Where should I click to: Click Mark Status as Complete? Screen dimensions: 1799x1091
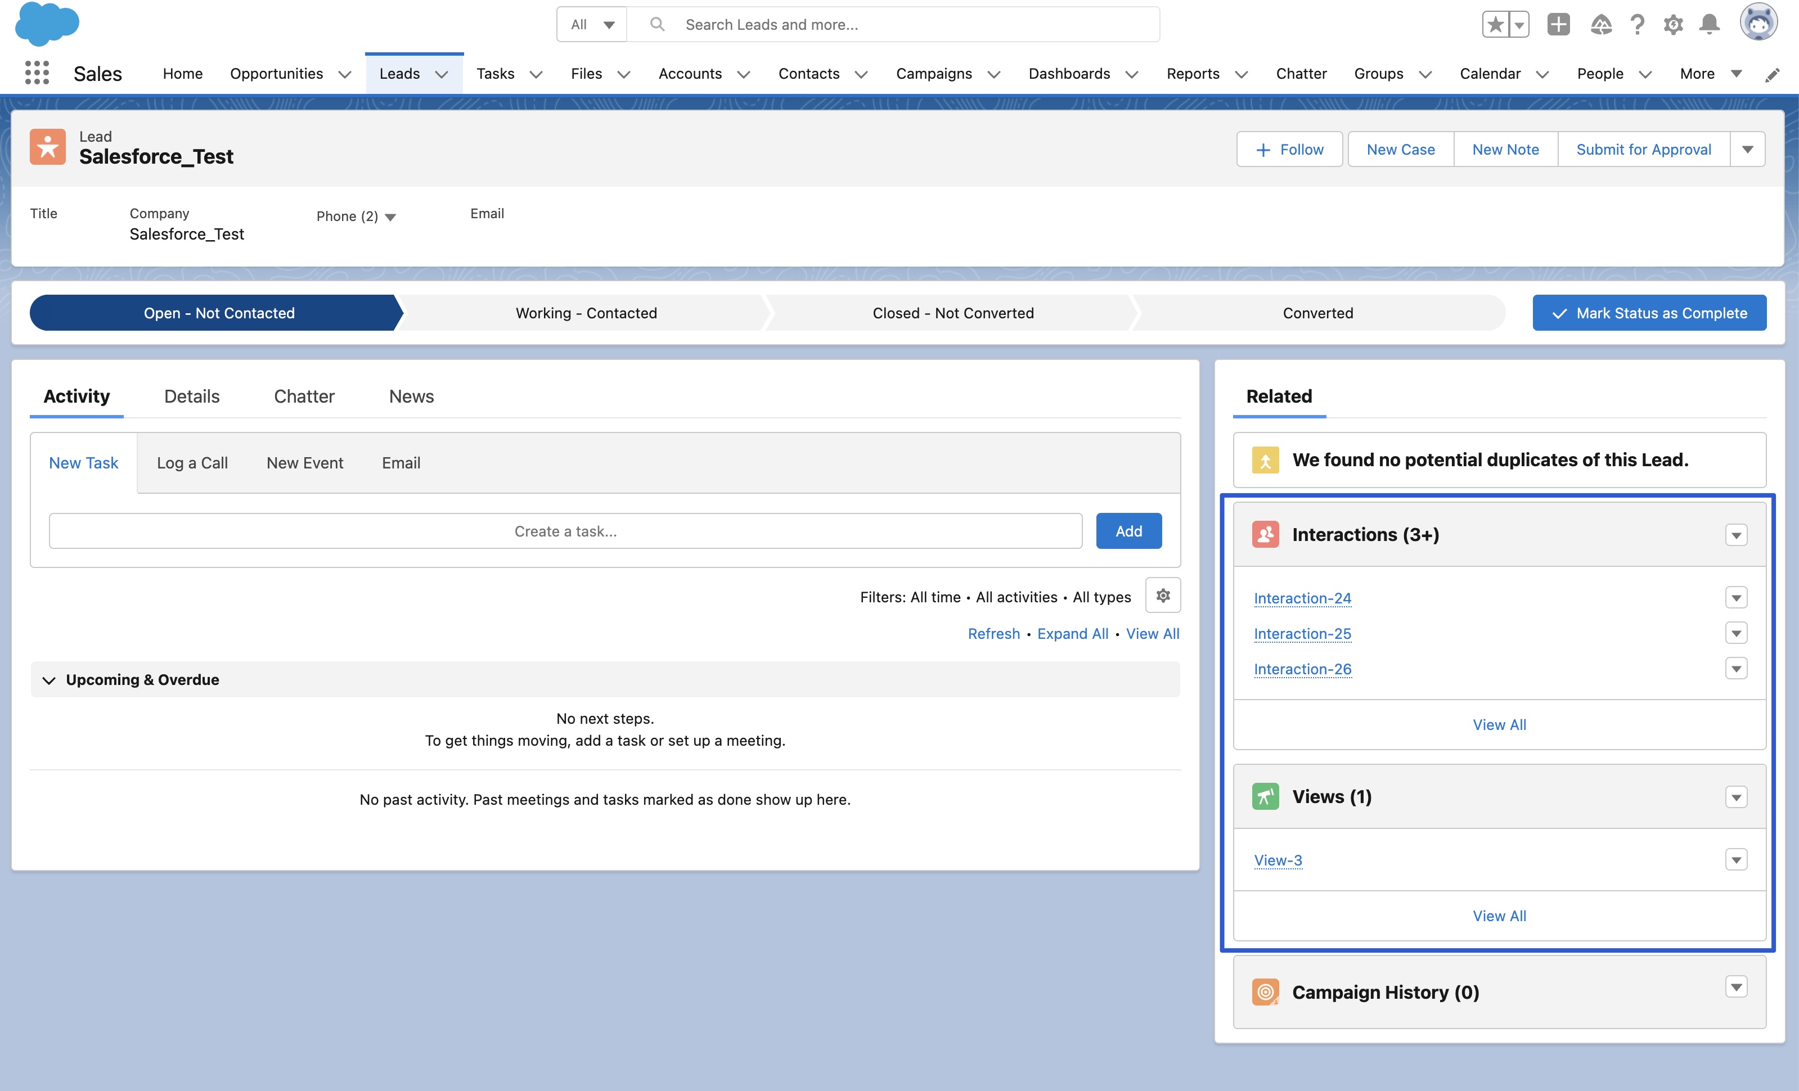[x=1649, y=312]
